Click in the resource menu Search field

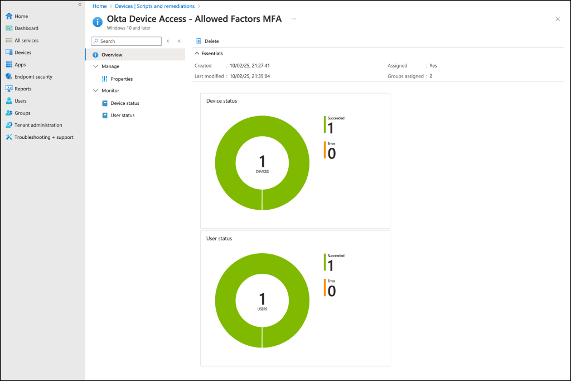tap(129, 41)
